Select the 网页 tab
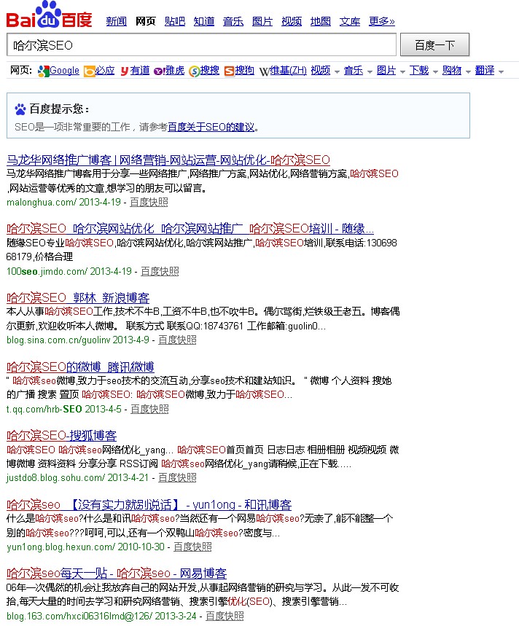The image size is (519, 626). coord(145,21)
